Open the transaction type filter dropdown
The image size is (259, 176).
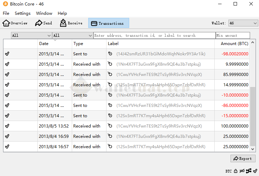pos(72,35)
